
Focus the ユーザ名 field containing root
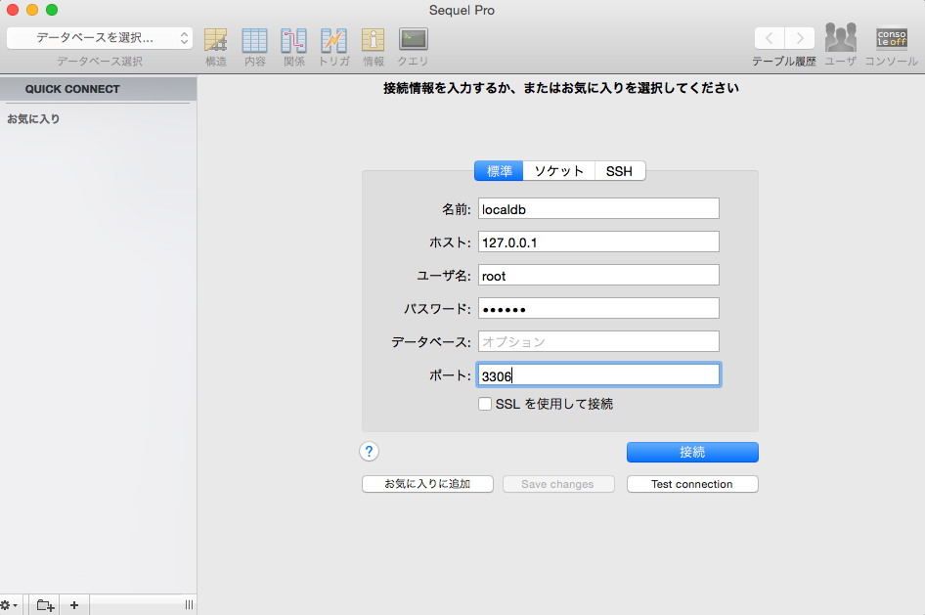click(598, 276)
